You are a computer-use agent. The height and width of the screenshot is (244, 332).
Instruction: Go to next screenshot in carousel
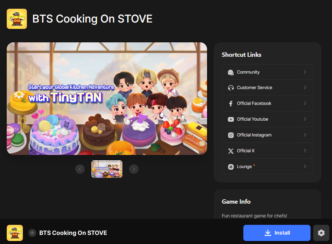[134, 169]
